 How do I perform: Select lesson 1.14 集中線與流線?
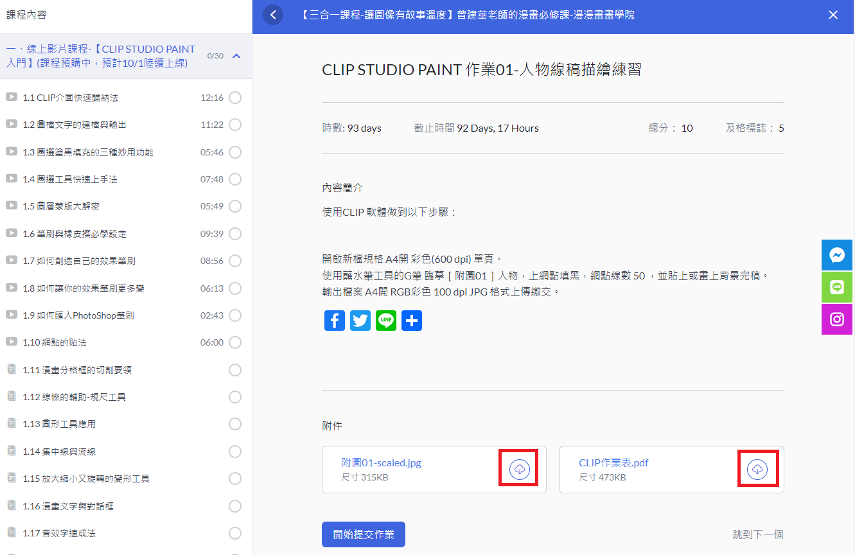(x=59, y=452)
